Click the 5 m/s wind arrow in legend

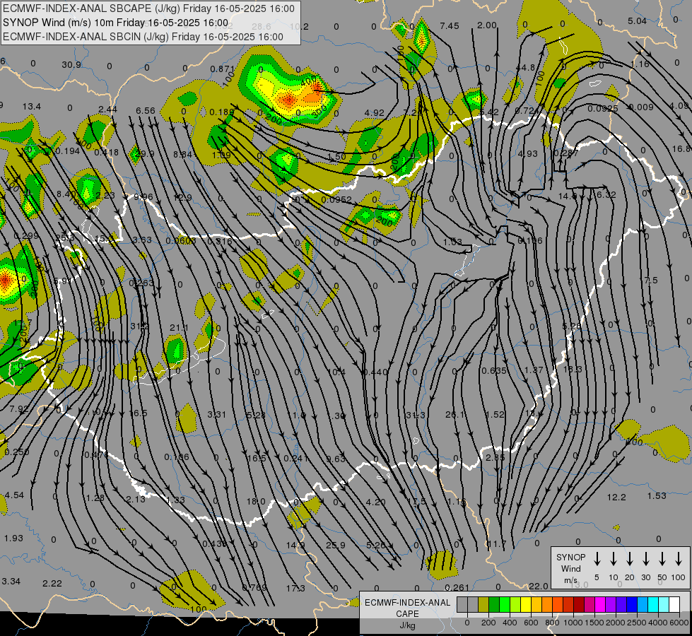pyautogui.click(x=597, y=559)
